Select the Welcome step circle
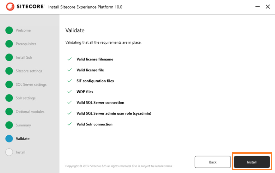This screenshot has height=173, width=275. pyautogui.click(x=9, y=30)
